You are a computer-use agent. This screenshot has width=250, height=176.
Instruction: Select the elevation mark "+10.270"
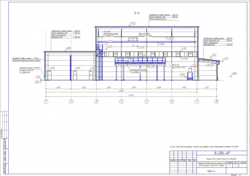[171, 38]
